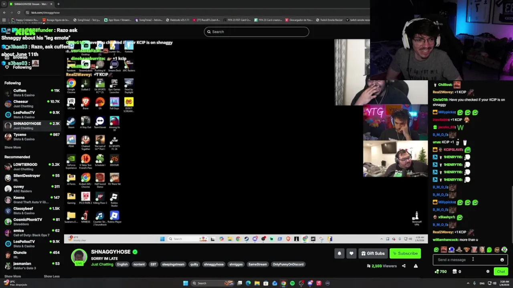513x288 pixels.
Task: Send message with the Chat button
Action: tap(501, 272)
